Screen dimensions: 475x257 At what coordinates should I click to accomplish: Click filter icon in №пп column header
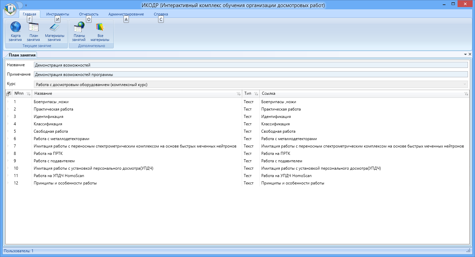pyautogui.click(x=28, y=94)
